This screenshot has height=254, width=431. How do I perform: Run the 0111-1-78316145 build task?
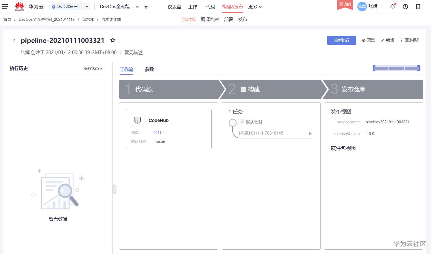pos(310,134)
